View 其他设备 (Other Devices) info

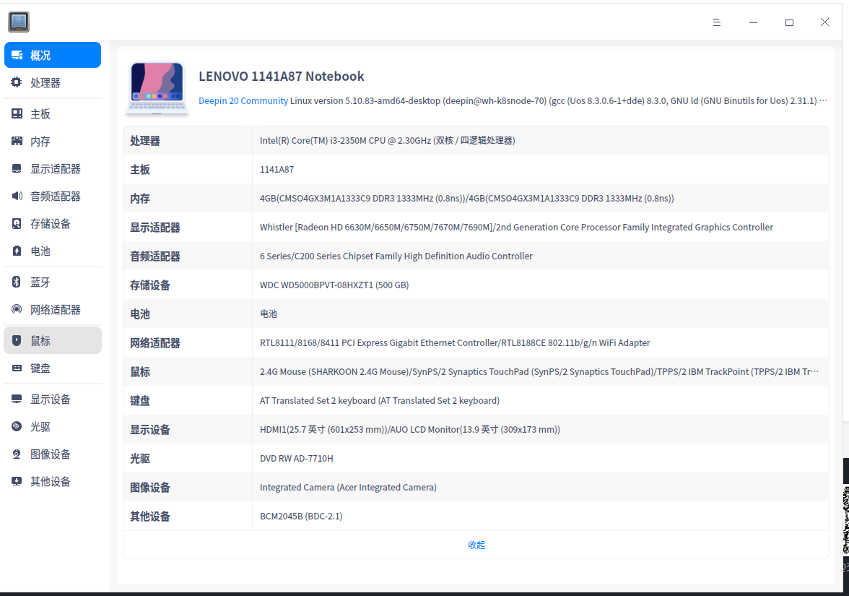(52, 481)
